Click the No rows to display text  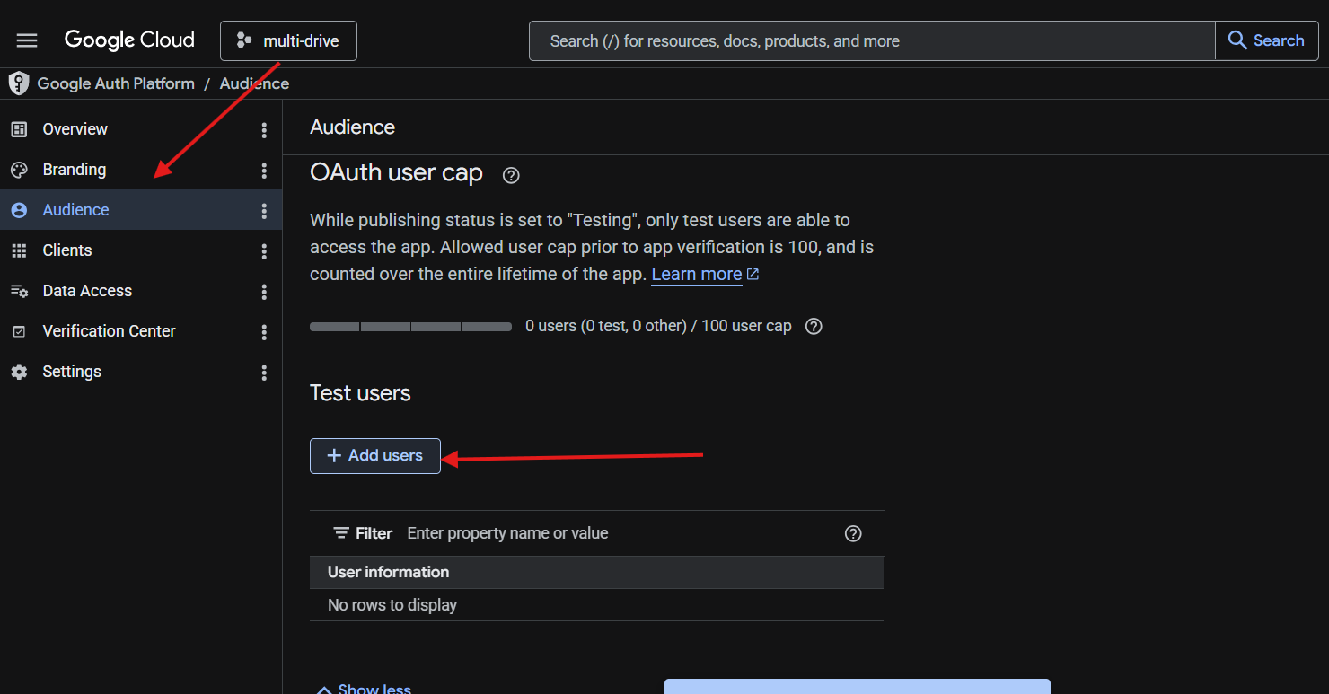click(392, 605)
